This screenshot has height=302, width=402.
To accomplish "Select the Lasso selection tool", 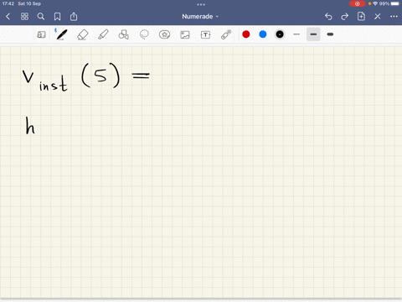I will [144, 34].
